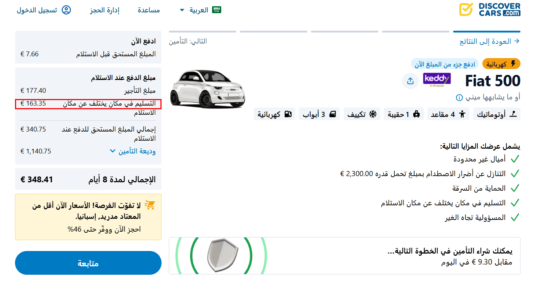Click the € 163.35 one-way fee amount
This screenshot has width=556, height=289.
[33, 103]
